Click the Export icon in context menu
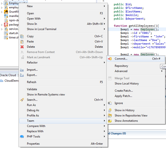 [x=22, y=75]
